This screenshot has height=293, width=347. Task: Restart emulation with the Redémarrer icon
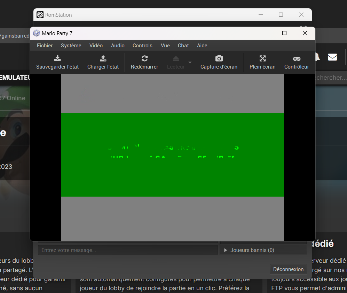(144, 58)
